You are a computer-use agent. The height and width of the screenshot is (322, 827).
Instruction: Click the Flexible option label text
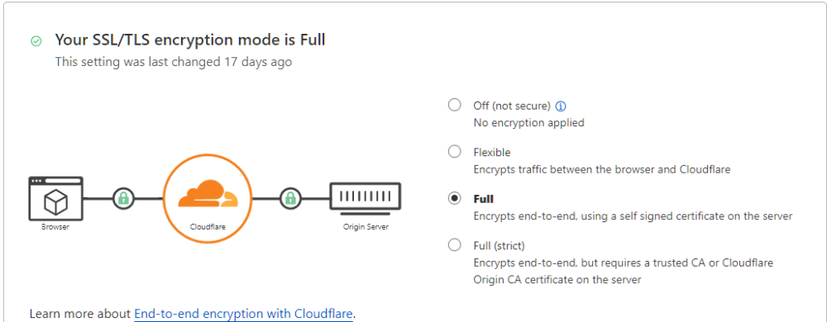click(x=492, y=153)
